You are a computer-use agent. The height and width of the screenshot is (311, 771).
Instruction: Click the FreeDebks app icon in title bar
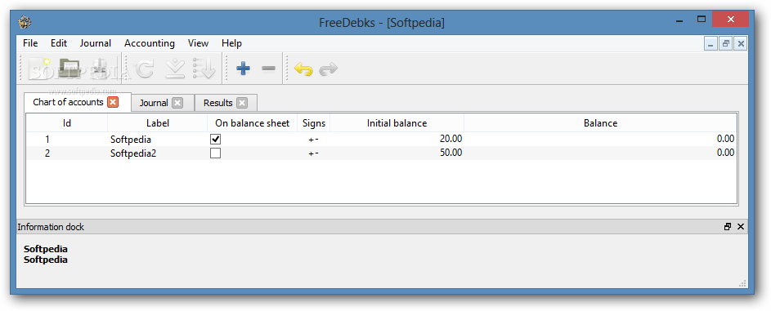pos(25,23)
